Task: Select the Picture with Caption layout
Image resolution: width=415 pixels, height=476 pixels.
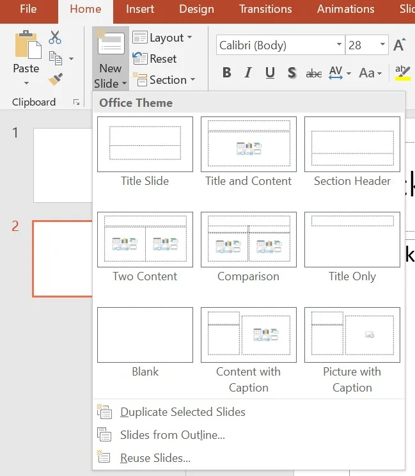Action: (x=352, y=335)
